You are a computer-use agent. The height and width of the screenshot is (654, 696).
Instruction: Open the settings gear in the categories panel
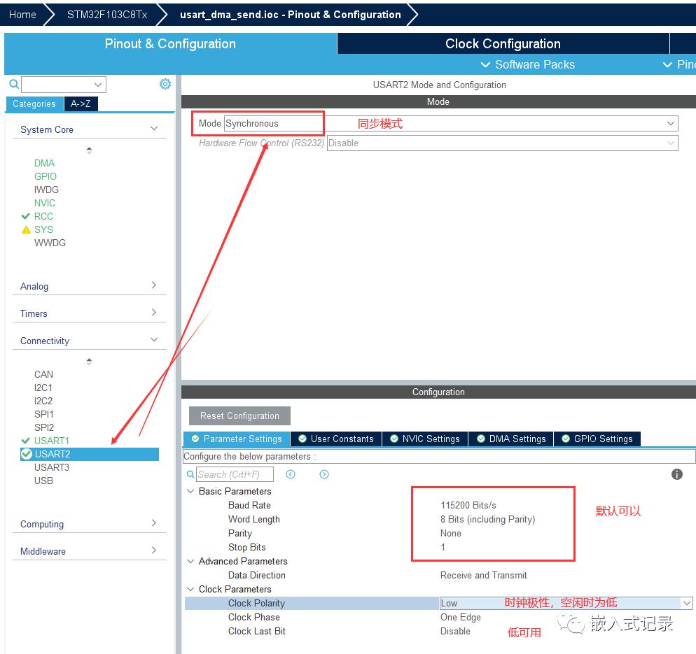click(165, 84)
